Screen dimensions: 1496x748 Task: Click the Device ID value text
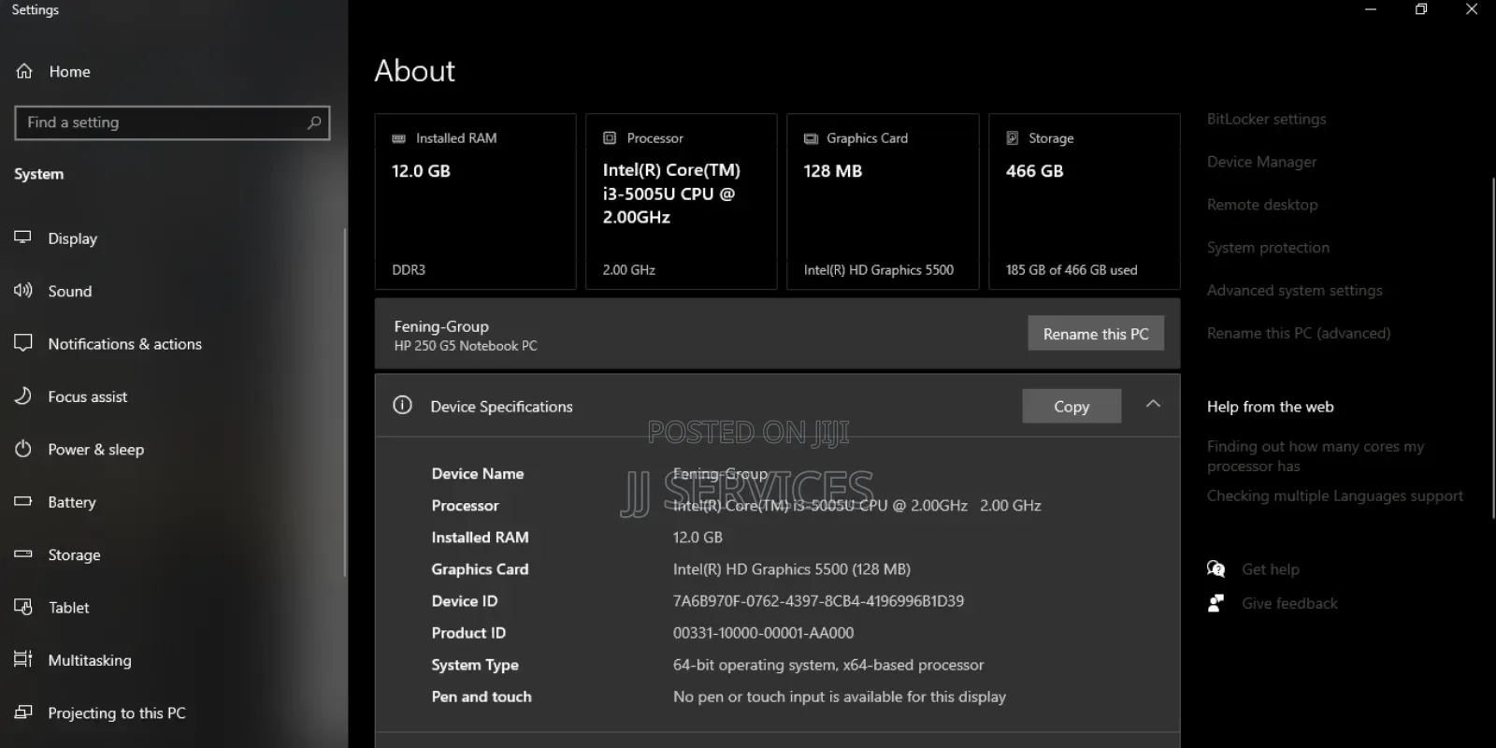[818, 601]
